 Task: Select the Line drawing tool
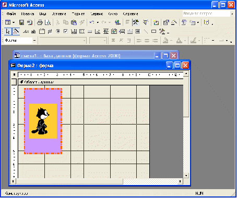coord(146,31)
